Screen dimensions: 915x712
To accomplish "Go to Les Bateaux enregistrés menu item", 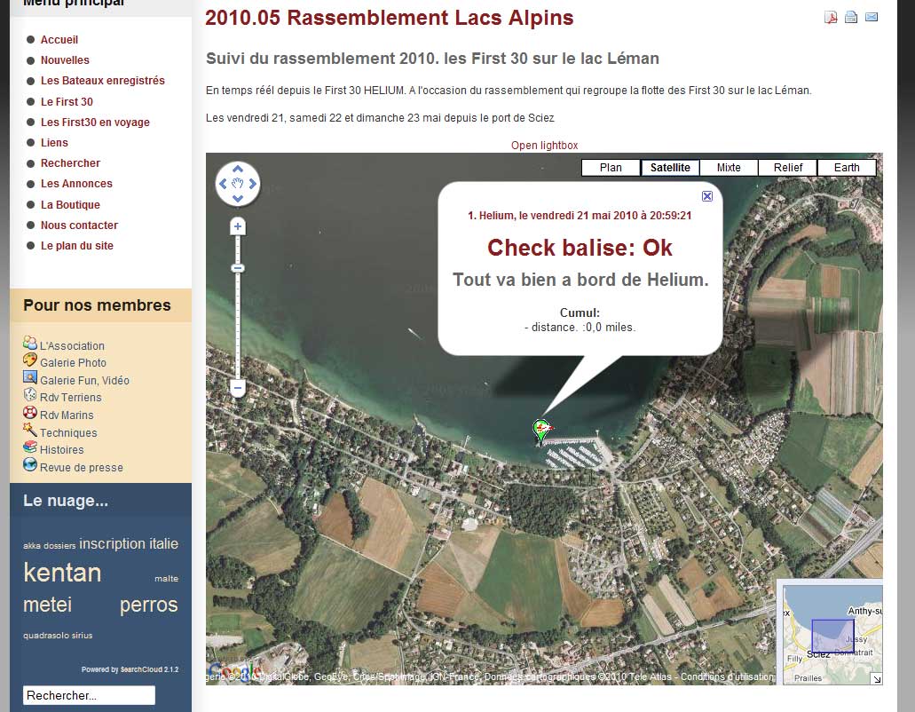I will click(x=102, y=81).
